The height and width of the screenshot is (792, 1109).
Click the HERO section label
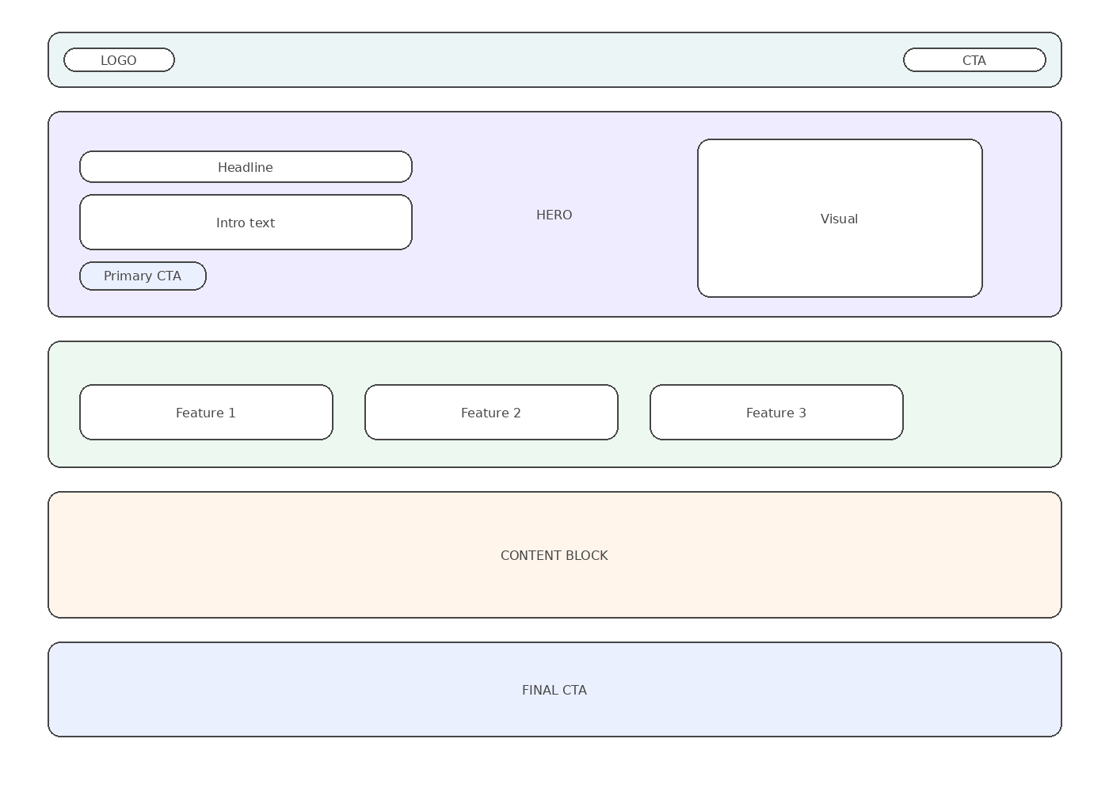point(554,215)
